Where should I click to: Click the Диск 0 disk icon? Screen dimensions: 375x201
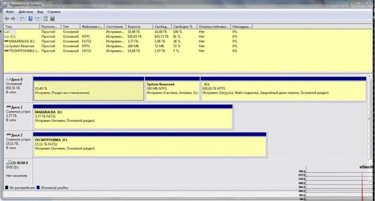click(9, 79)
